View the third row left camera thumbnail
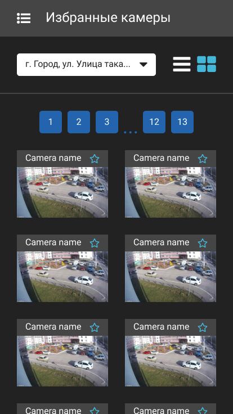 (x=62, y=361)
